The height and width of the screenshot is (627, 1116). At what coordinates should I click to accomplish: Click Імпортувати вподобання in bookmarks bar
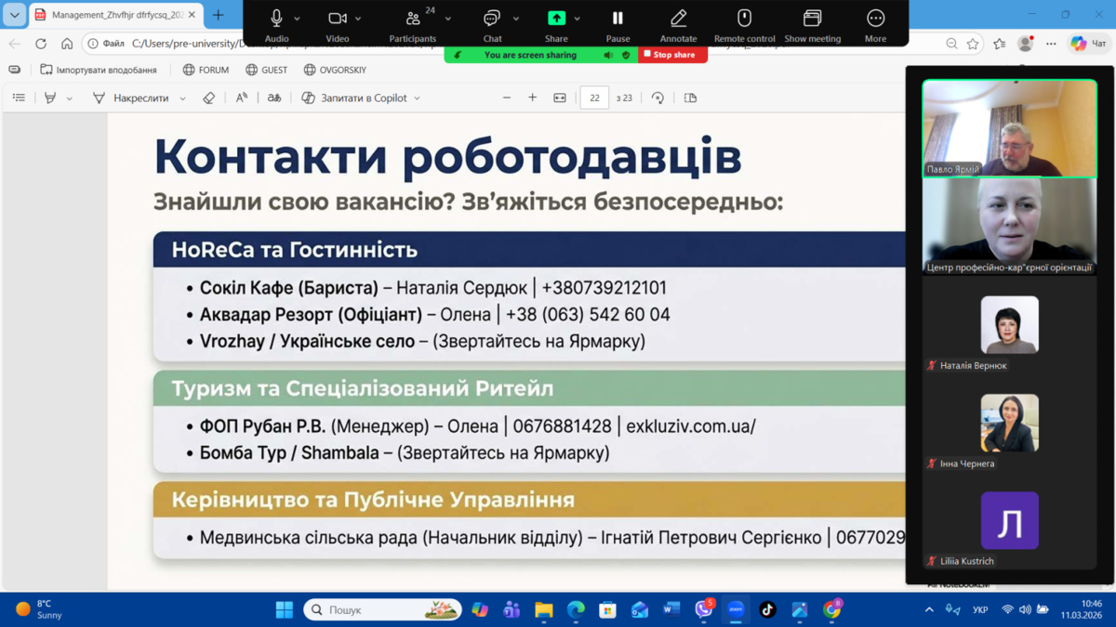tap(99, 70)
